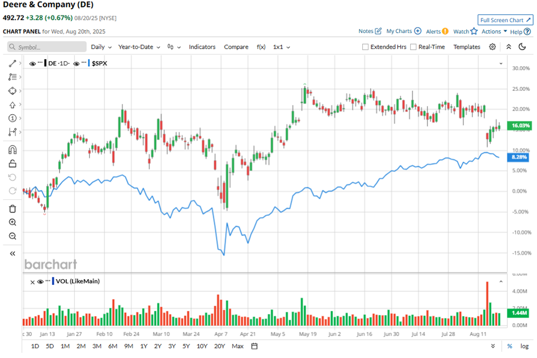Viewport: 537px width, 358px height.
Task: Open the f(x) expressions menu
Action: [261, 47]
